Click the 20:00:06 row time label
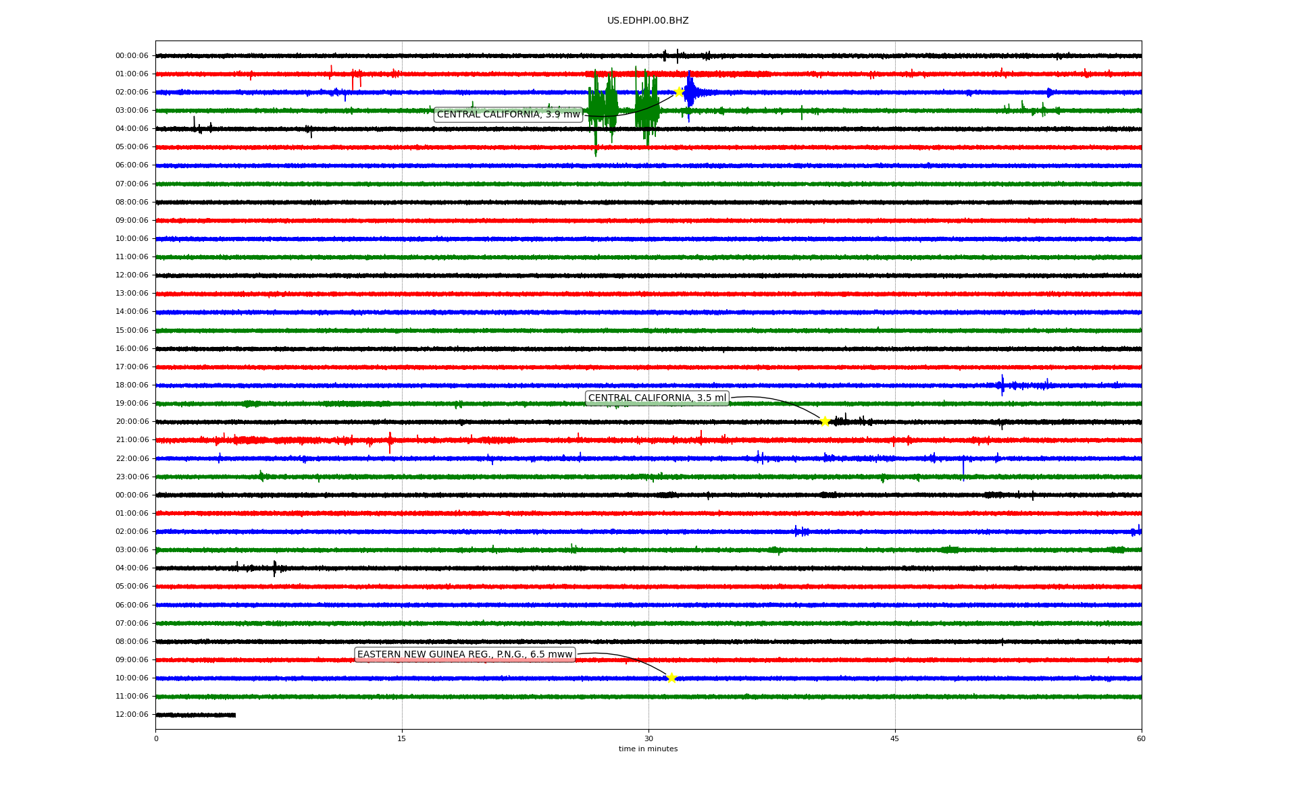This screenshot has height=810, width=1297. point(132,422)
